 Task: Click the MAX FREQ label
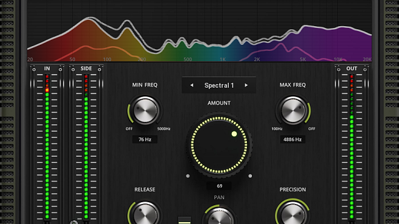click(x=292, y=85)
